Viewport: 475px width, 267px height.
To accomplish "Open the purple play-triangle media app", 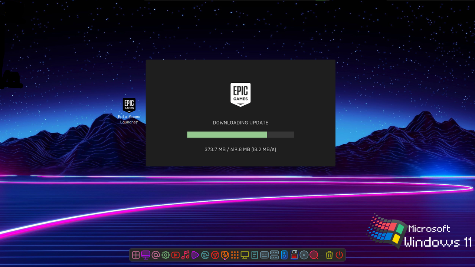I will pyautogui.click(x=195, y=255).
